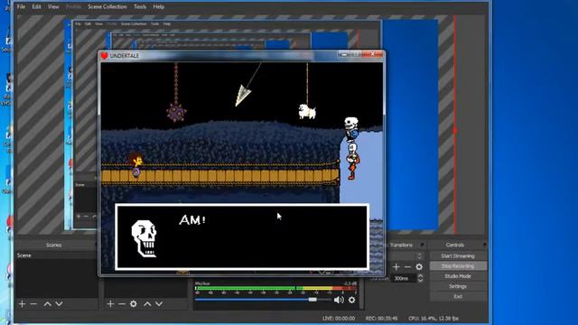Image resolution: width=578 pixels, height=325 pixels.
Task: Open the Scene Collection menu
Action: 107,6
